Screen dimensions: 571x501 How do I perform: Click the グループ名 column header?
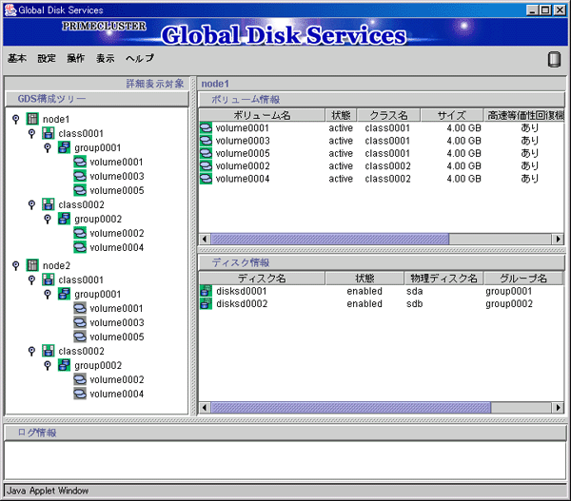523,279
